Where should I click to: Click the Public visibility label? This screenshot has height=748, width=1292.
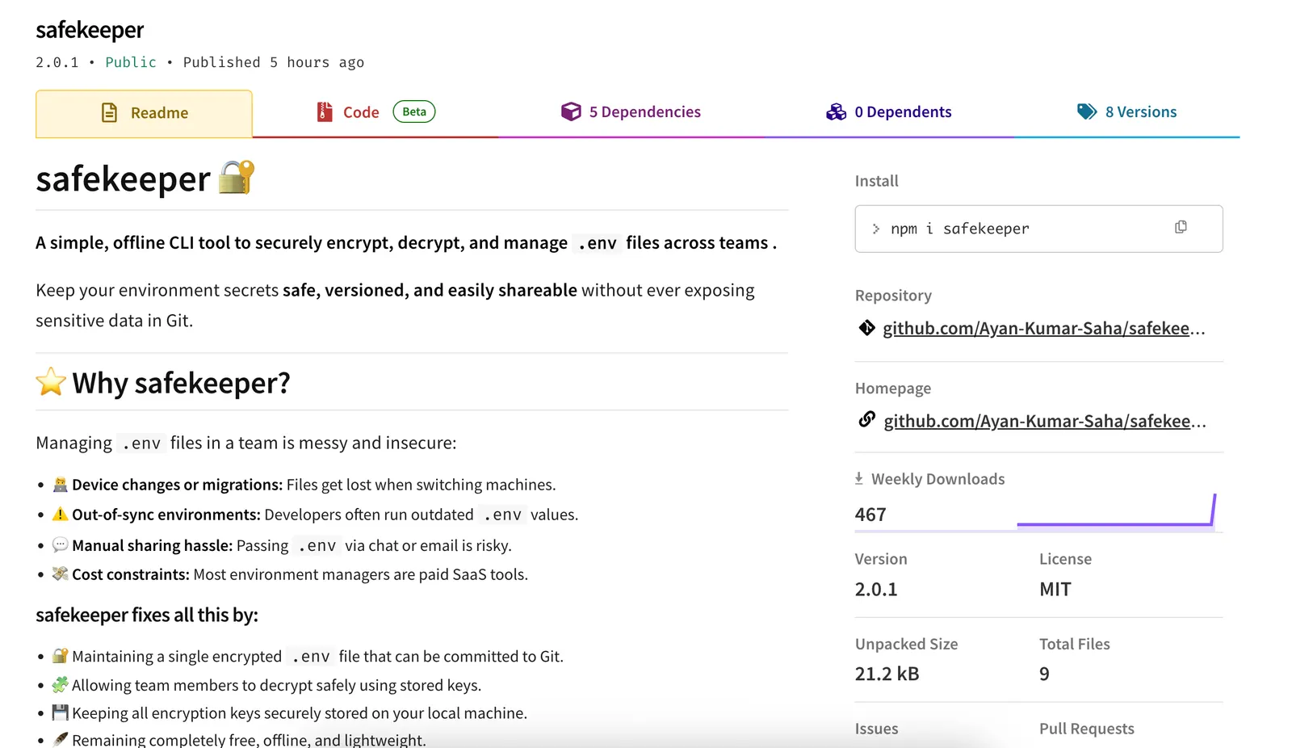tap(131, 62)
